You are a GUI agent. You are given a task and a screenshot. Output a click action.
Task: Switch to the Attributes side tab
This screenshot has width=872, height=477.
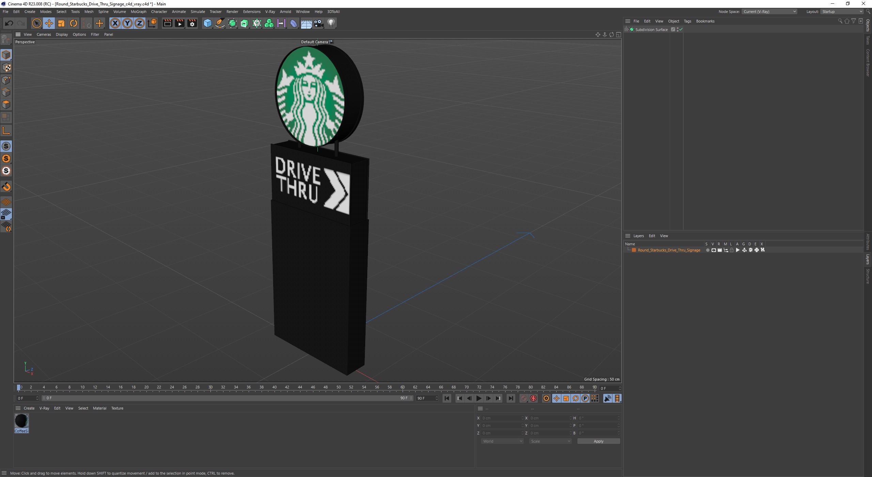[x=868, y=242]
